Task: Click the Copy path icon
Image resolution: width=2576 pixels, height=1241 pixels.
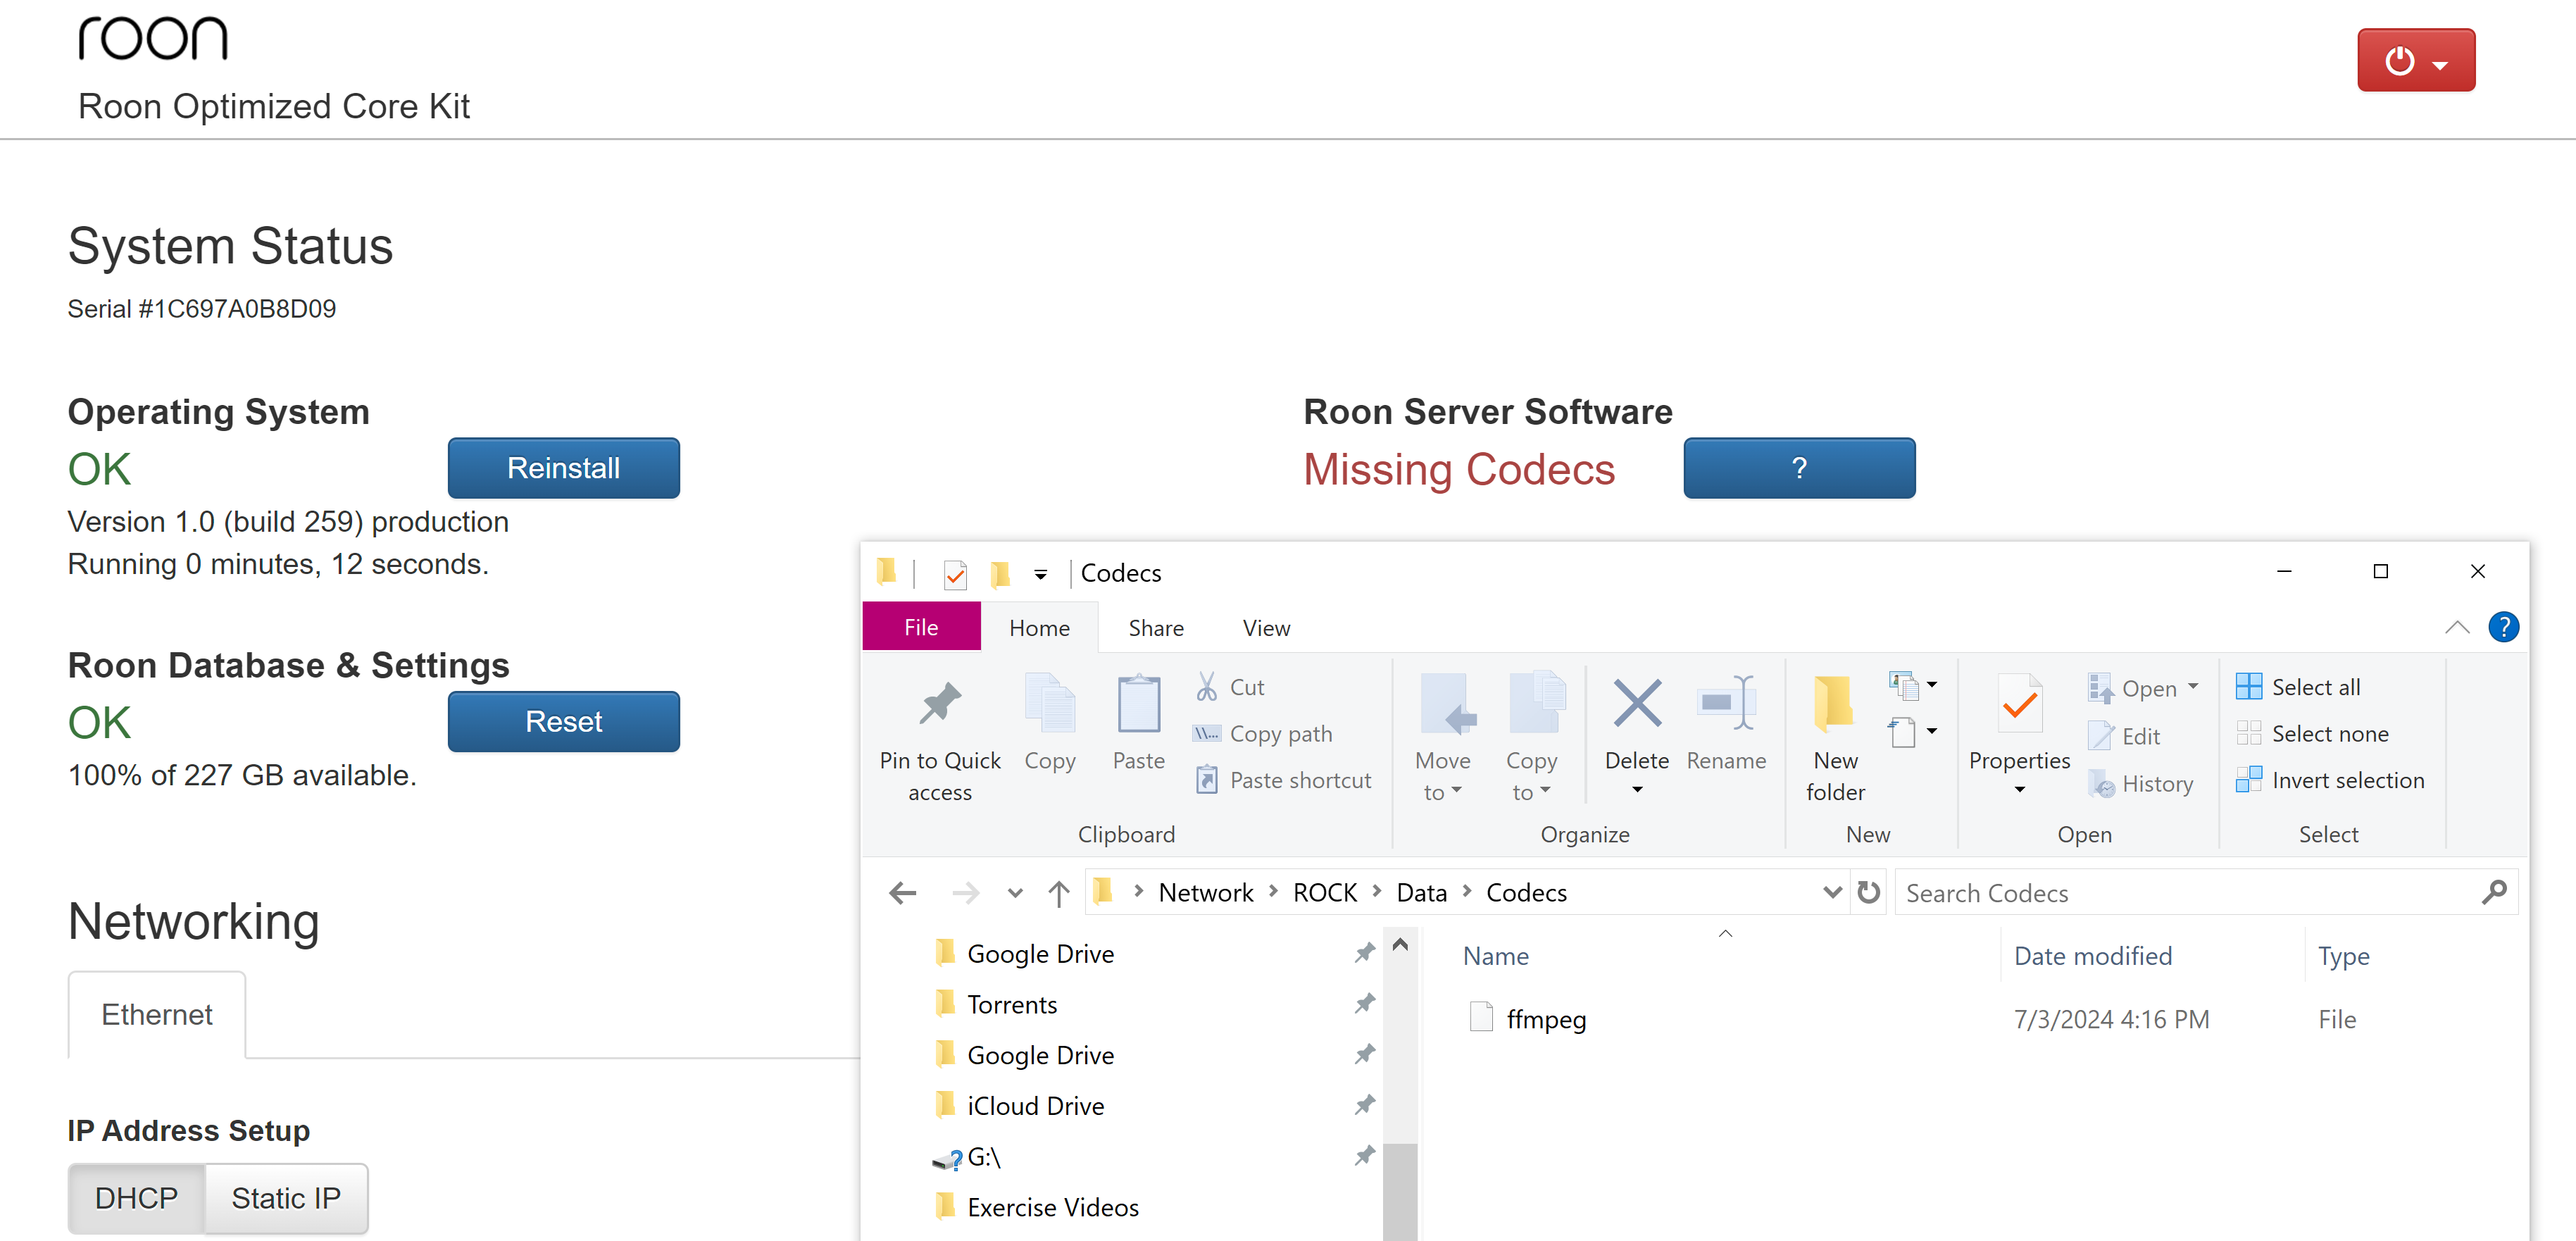Action: [1207, 733]
